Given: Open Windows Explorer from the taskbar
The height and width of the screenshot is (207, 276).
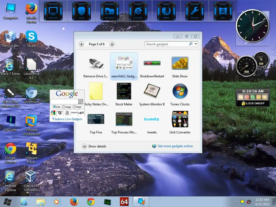Looking at the screenshot, I should click(x=41, y=202).
